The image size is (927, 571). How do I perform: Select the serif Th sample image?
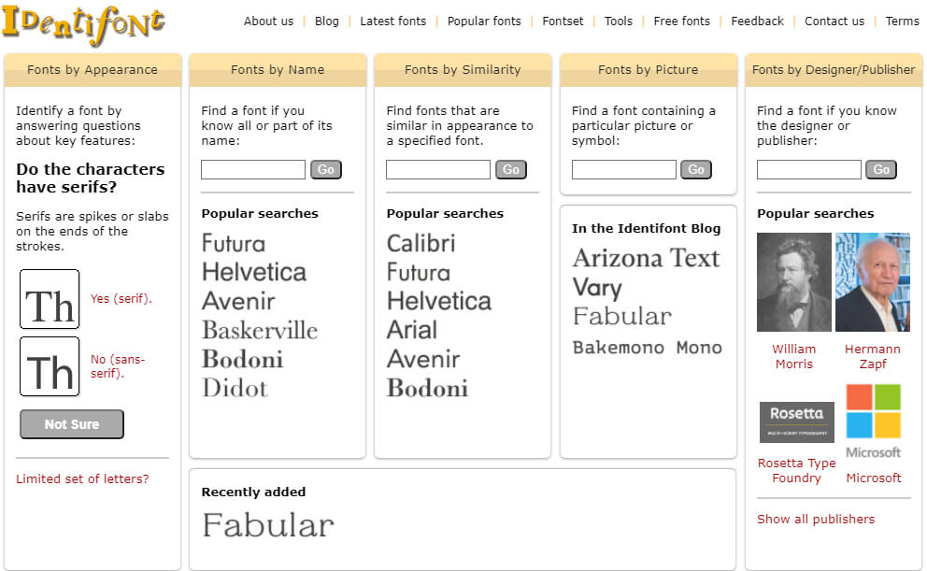click(49, 299)
